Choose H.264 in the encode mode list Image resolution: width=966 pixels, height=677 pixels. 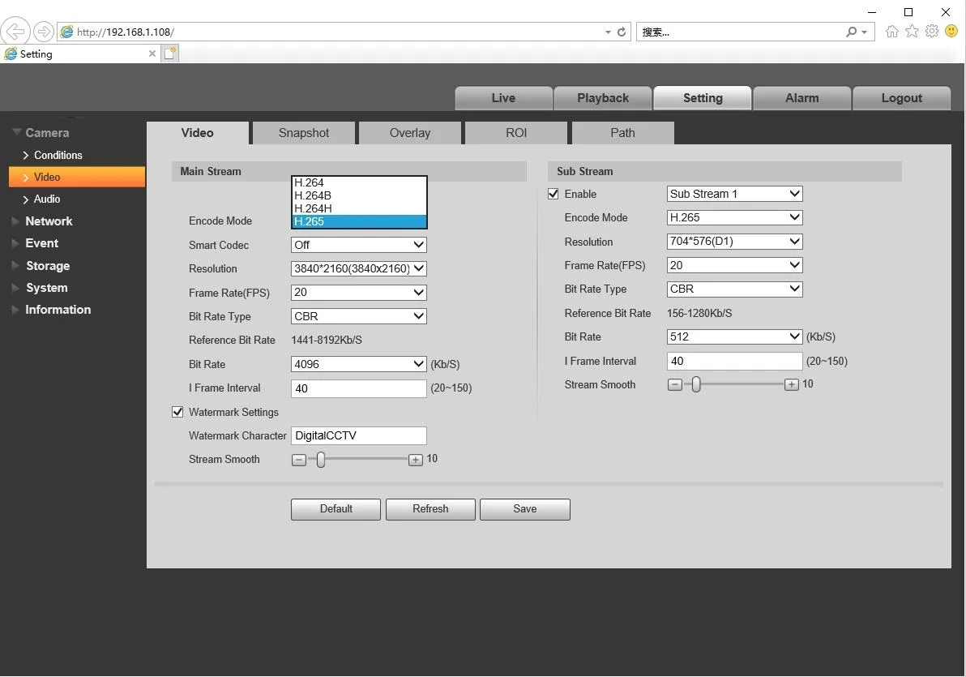point(358,182)
